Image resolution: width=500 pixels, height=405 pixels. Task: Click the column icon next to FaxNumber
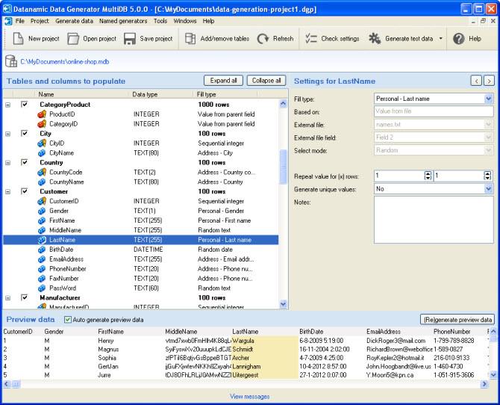42,278
